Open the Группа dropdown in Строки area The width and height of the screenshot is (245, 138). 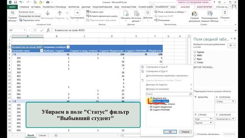[211, 123]
